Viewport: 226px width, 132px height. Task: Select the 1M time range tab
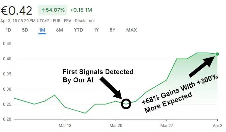coord(42,30)
